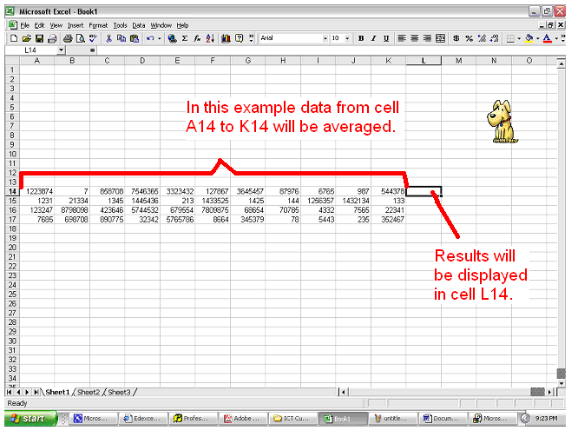Select column header F
578x437 pixels.
(x=213, y=60)
